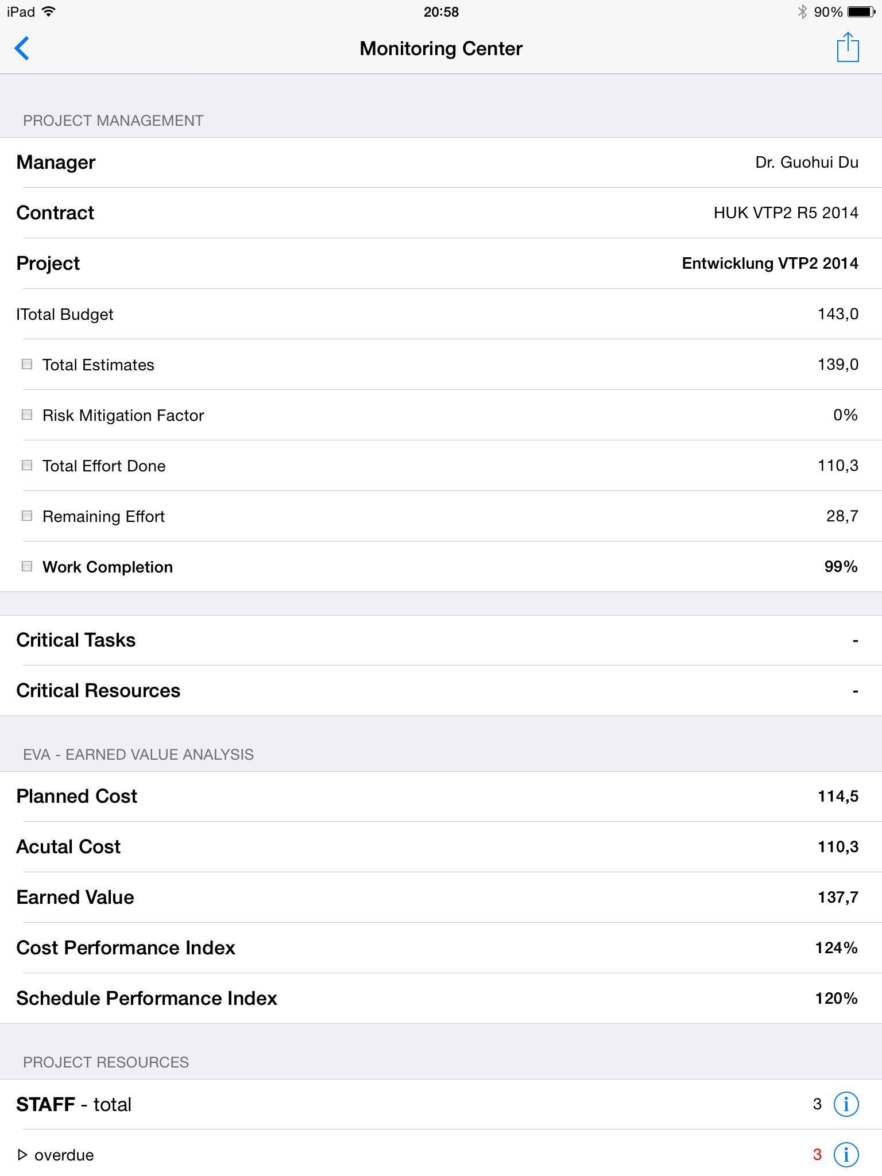Check the Work Completion box
The image size is (882, 1176).
[27, 566]
